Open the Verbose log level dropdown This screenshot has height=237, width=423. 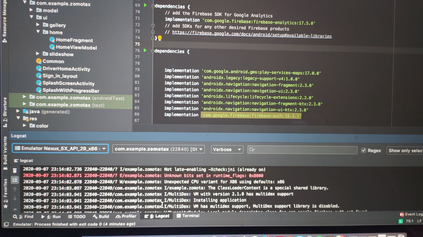(x=227, y=149)
